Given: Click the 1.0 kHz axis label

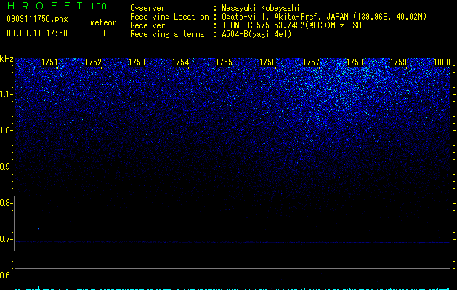Looking at the screenshot, I should pos(6,130).
